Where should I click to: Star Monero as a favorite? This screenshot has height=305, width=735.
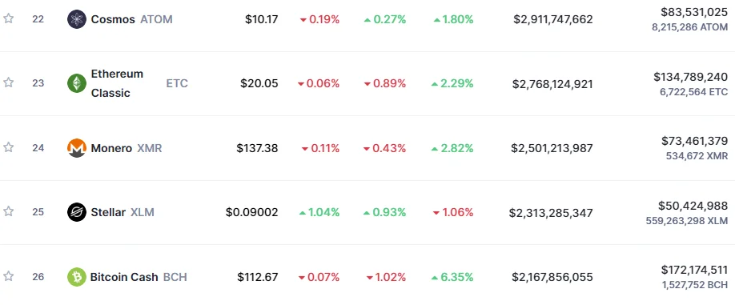click(9, 147)
